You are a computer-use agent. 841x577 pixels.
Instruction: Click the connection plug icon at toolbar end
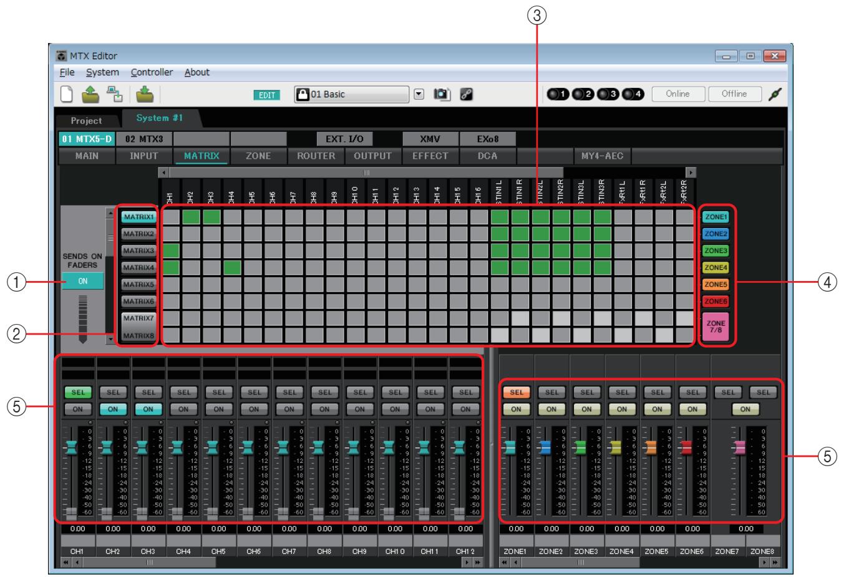click(776, 95)
